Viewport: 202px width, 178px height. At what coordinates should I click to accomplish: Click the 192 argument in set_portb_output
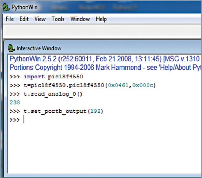point(95,111)
